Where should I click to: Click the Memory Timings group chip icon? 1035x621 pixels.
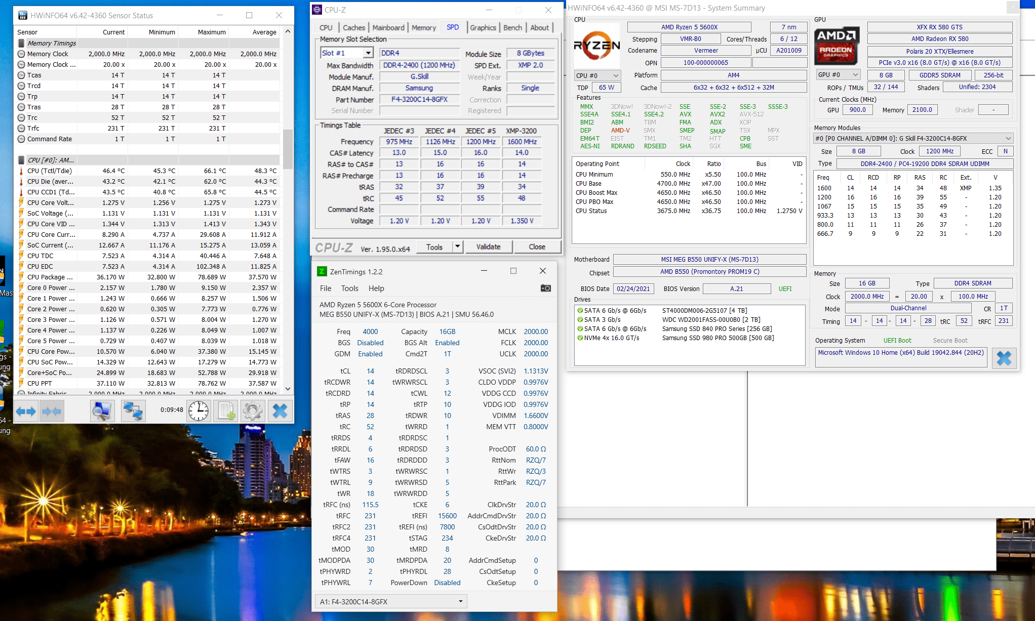click(x=21, y=43)
